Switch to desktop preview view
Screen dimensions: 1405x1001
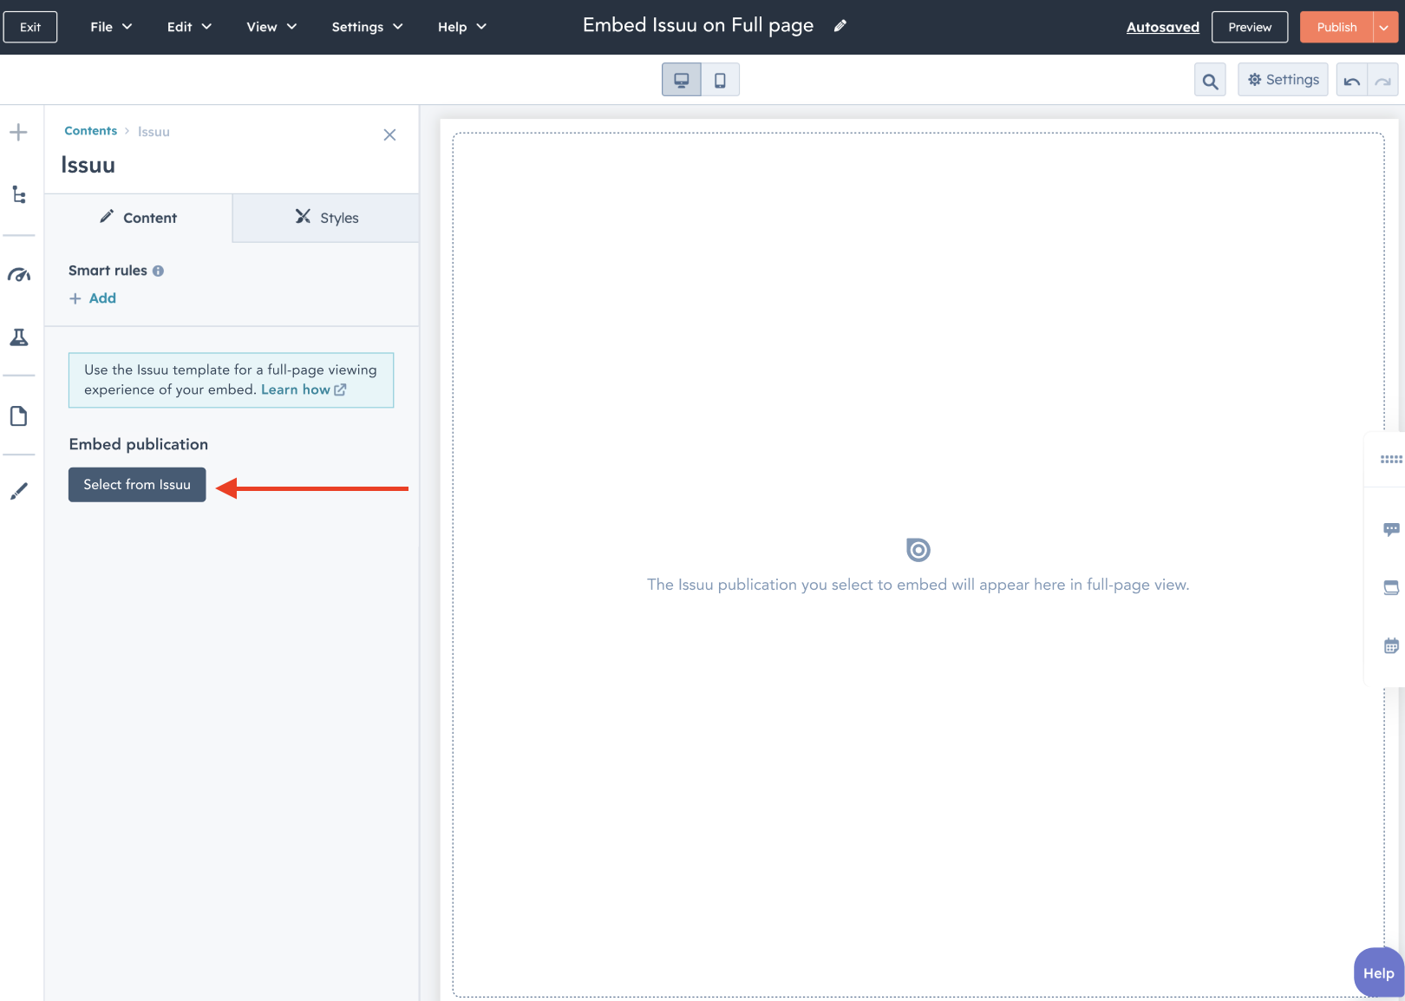point(682,80)
